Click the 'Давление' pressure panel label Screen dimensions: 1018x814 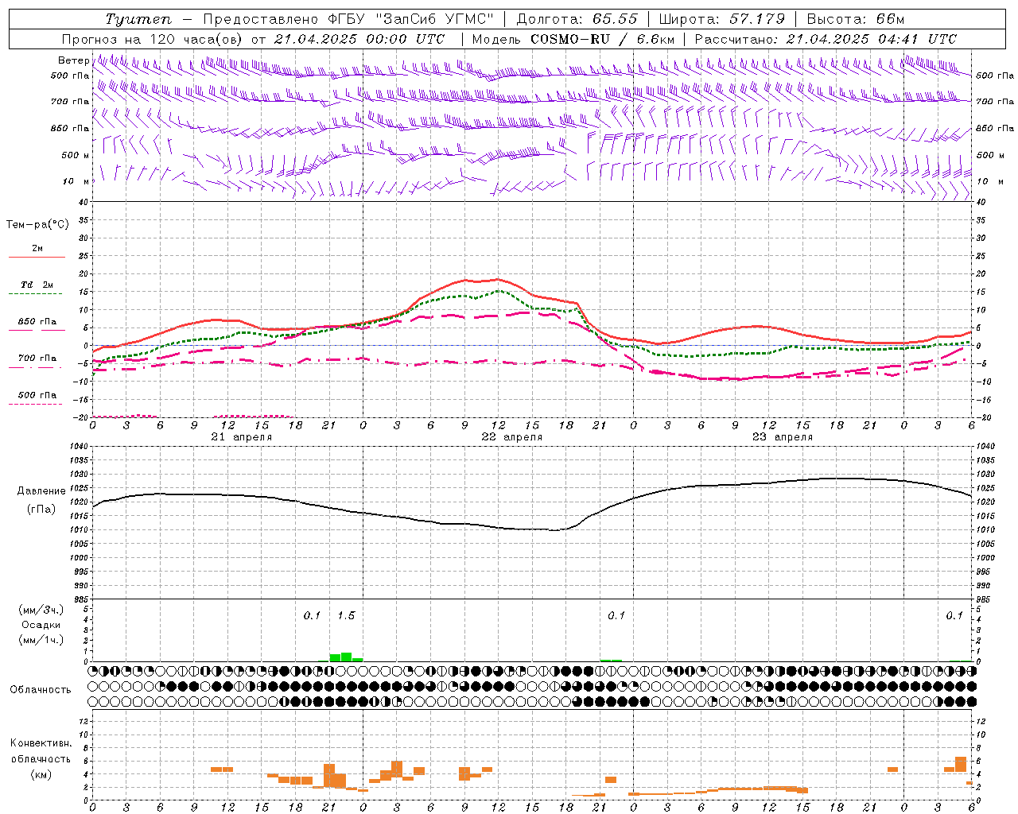coord(41,491)
